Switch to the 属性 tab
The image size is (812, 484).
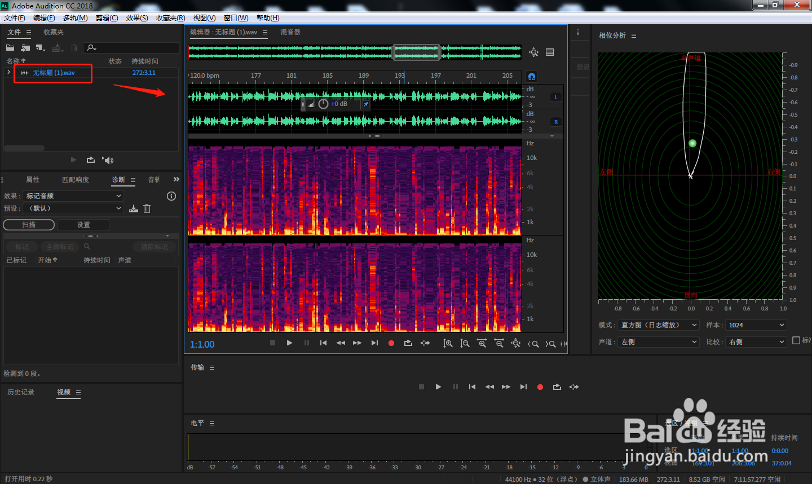33,180
